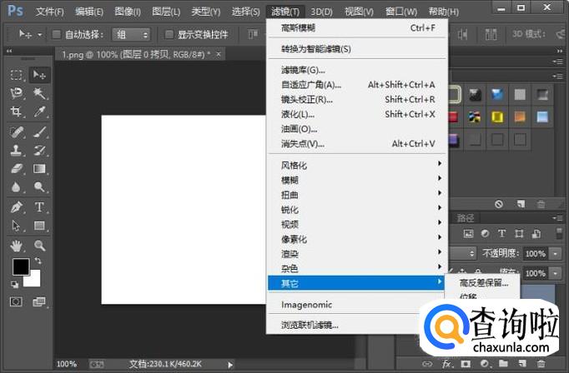Select the Crop tool

(x=17, y=112)
